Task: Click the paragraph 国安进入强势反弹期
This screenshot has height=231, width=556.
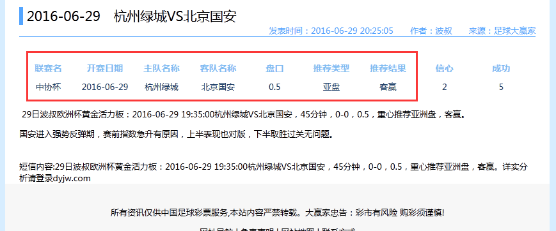Action: tap(177, 134)
